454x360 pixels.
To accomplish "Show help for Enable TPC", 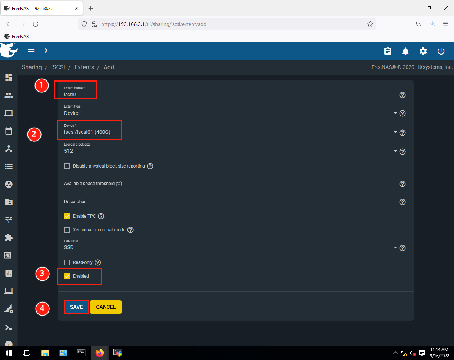I will pyautogui.click(x=101, y=216).
